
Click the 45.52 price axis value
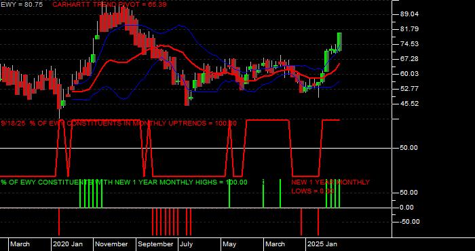coord(410,104)
